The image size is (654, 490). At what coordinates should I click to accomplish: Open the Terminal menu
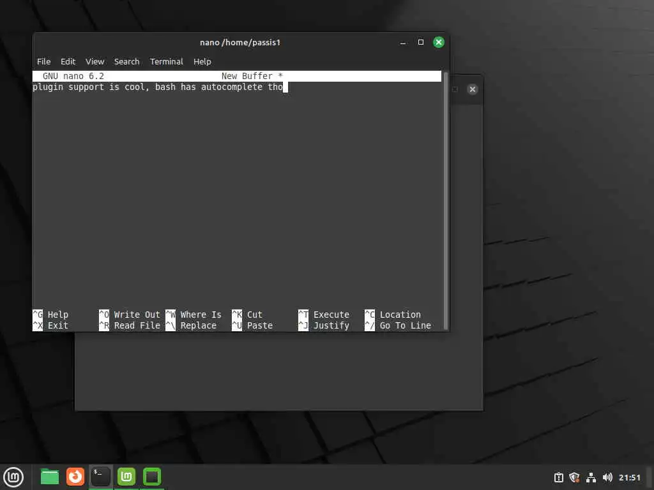[x=167, y=62]
